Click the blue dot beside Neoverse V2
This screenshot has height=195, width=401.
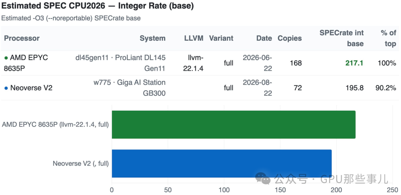tap(6, 88)
